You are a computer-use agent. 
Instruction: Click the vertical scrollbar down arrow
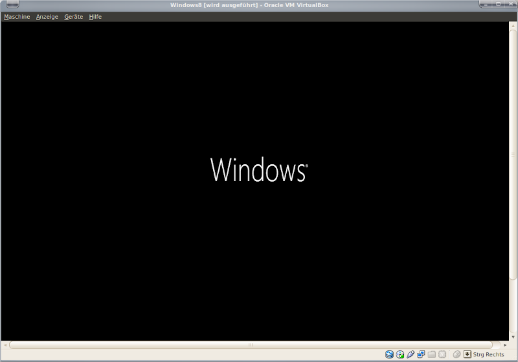coord(513,337)
